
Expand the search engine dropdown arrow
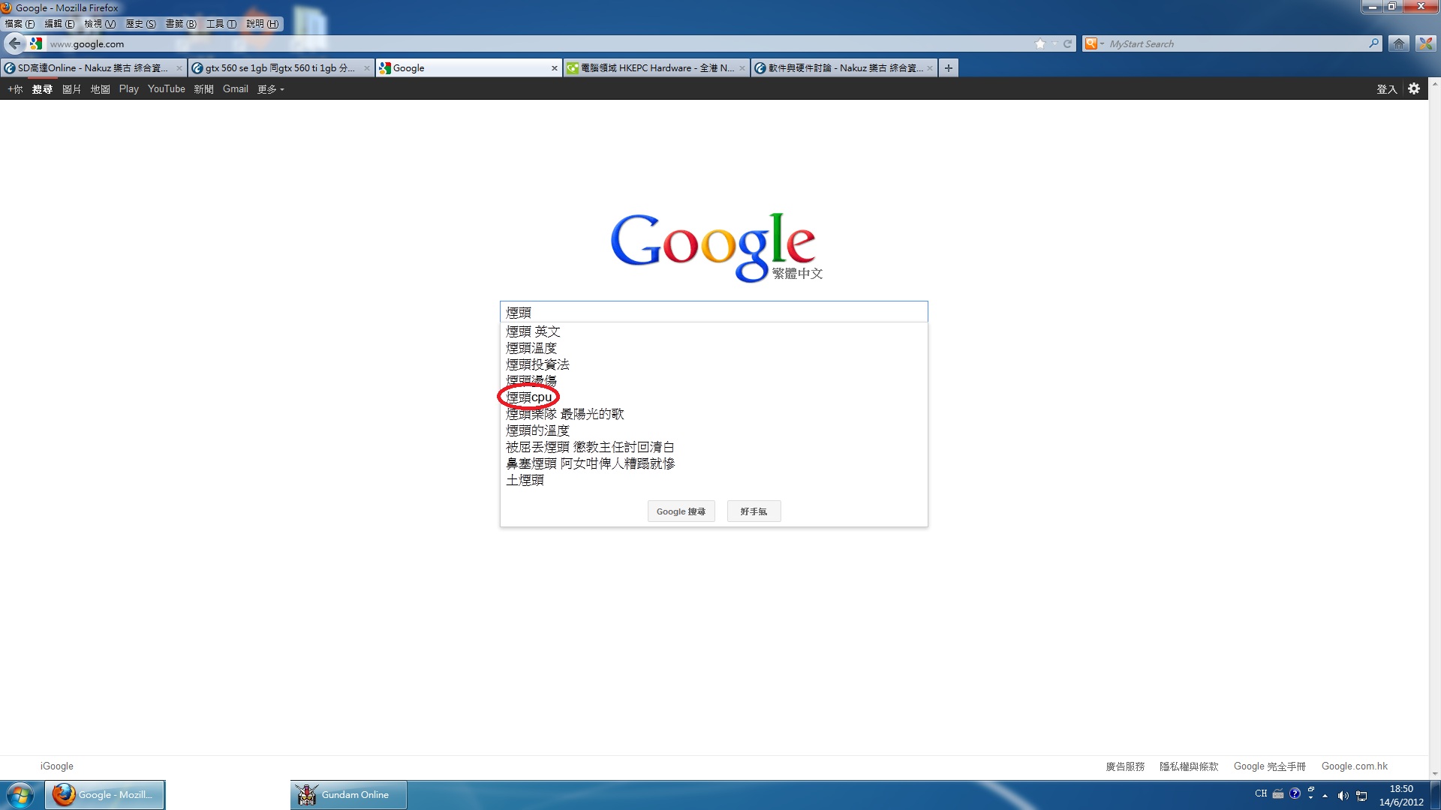click(x=1102, y=43)
